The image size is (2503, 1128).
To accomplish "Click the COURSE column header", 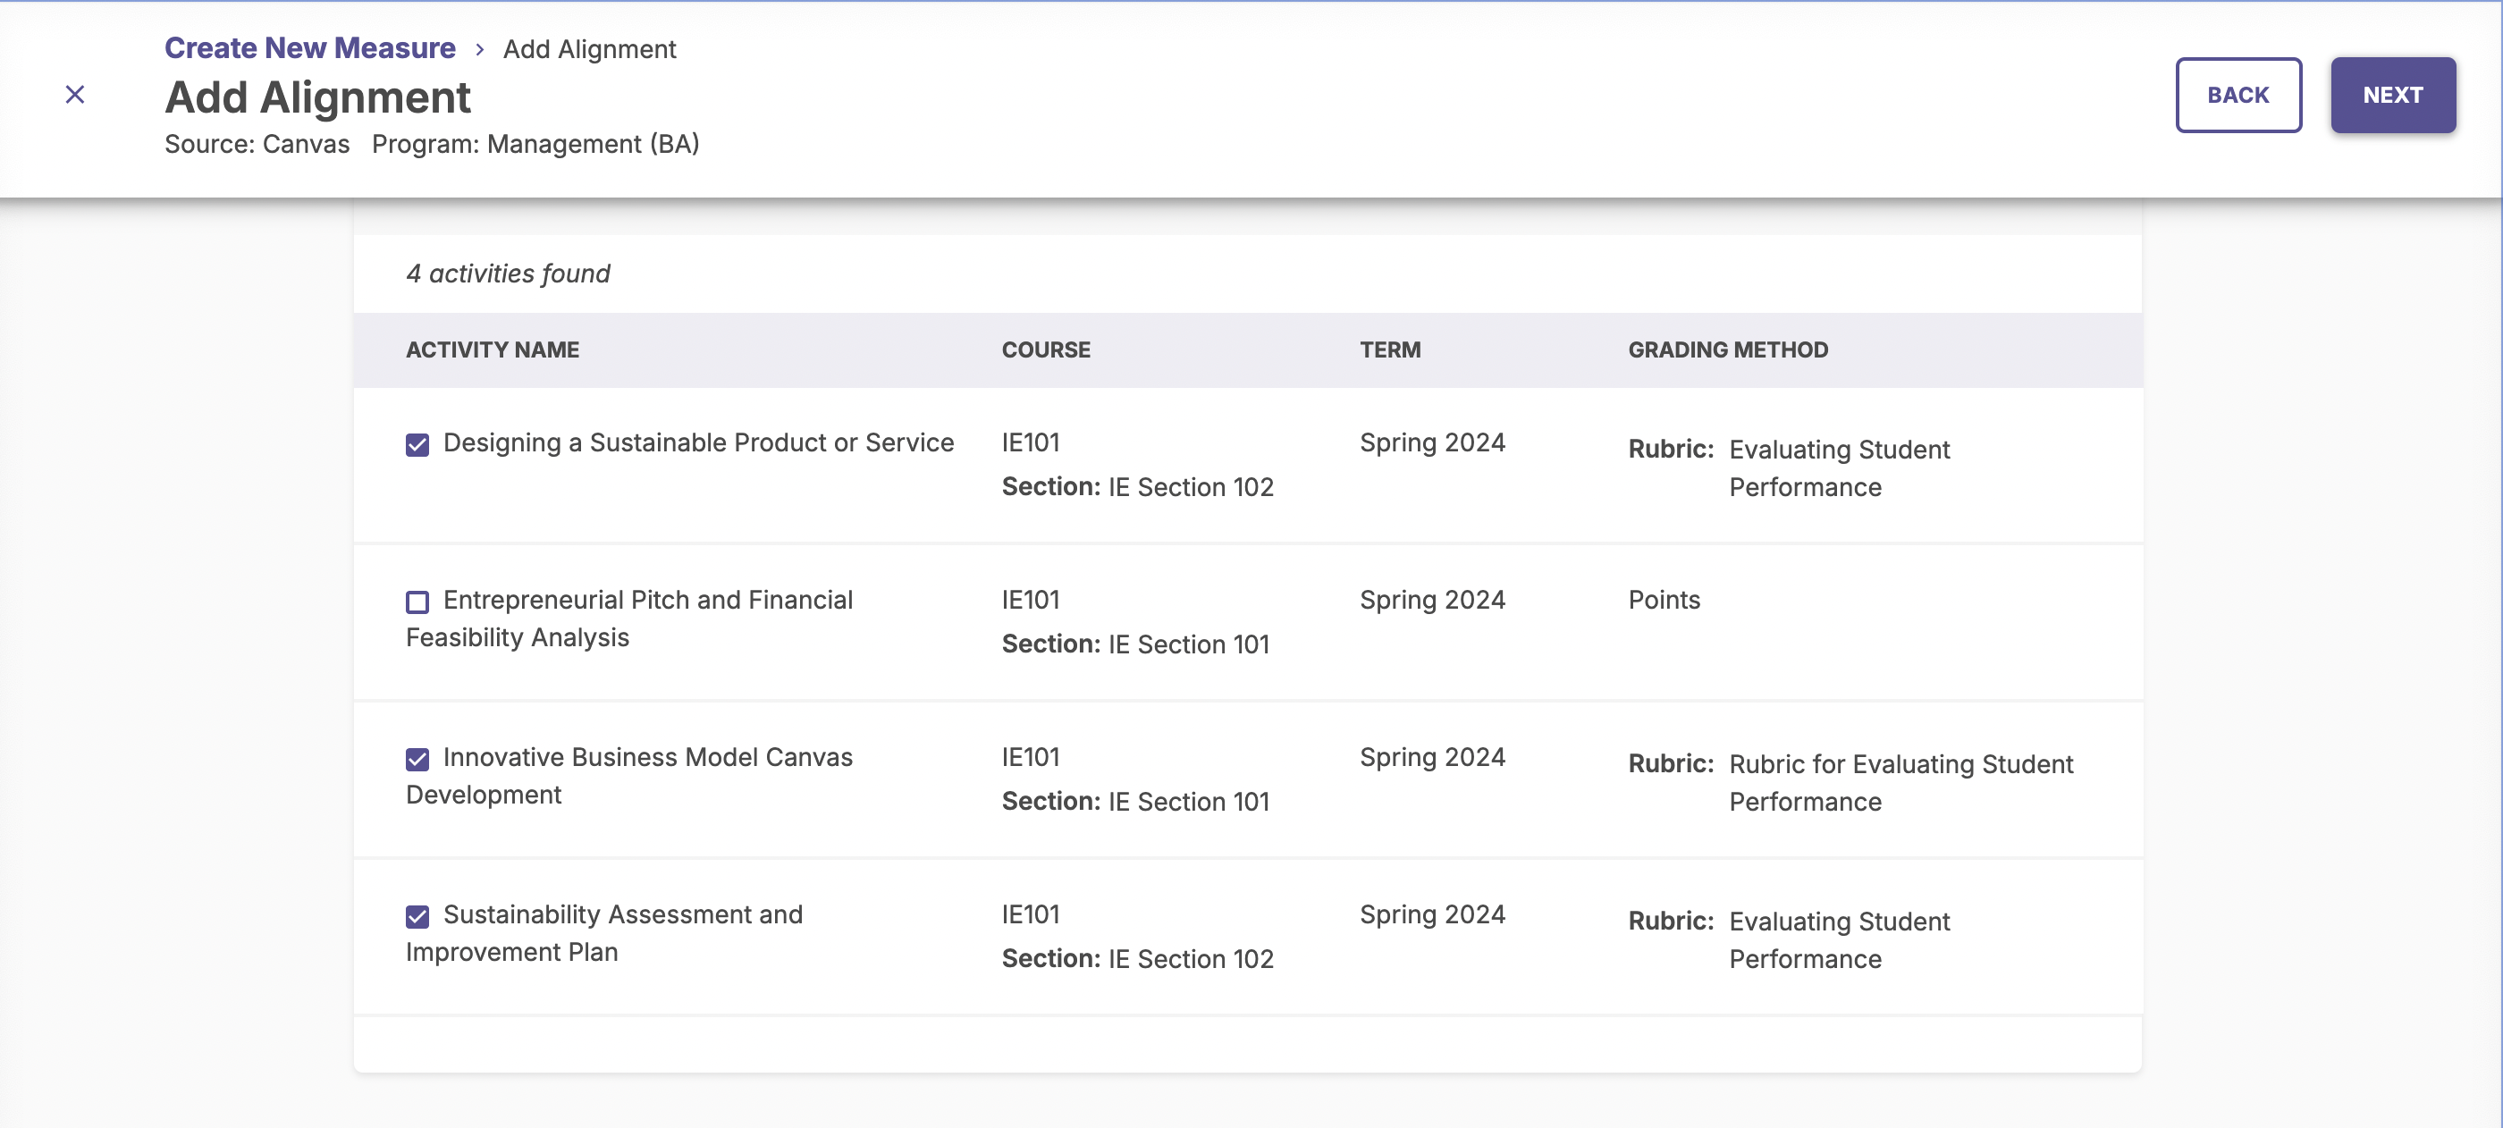I will click(x=1046, y=349).
